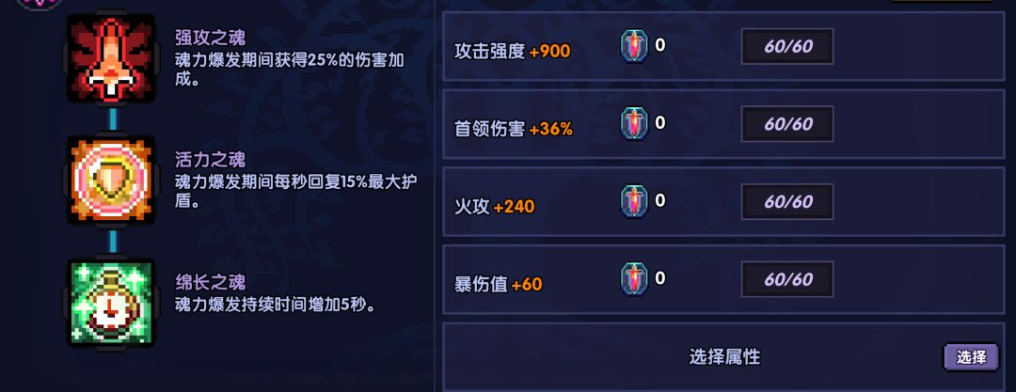Screen dimensions: 1016x392
Task: Click the 60/60 box for 暴伤值
Action: pos(787,279)
